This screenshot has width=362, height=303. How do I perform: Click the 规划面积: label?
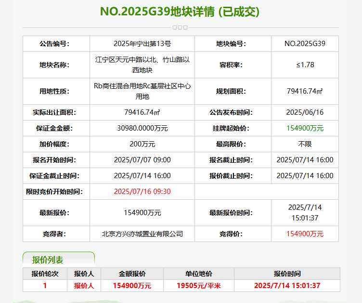(x=231, y=91)
